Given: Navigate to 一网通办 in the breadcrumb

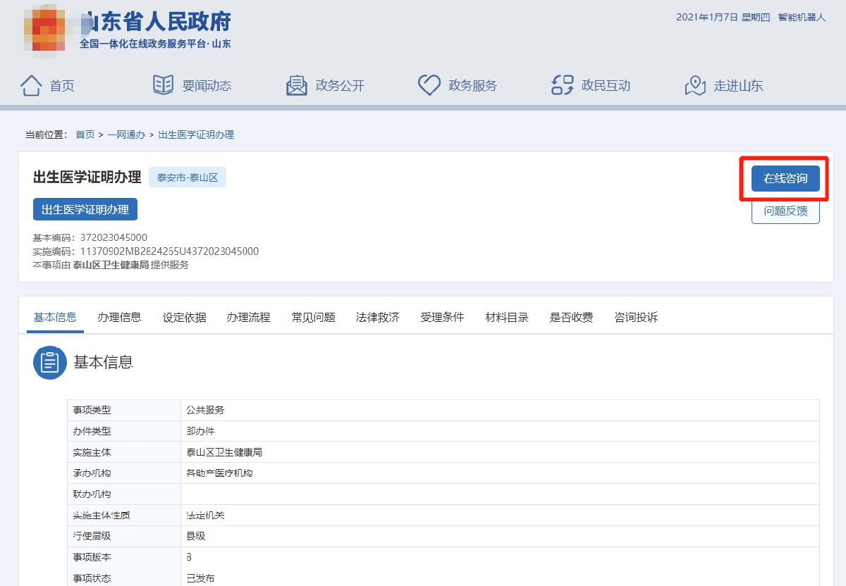Looking at the screenshot, I should 126,135.
